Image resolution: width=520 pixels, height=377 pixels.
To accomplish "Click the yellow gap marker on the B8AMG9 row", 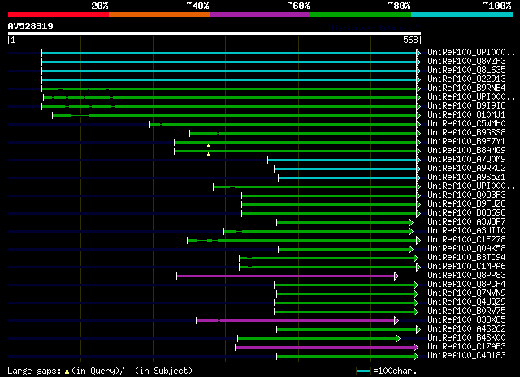I will pos(208,154).
